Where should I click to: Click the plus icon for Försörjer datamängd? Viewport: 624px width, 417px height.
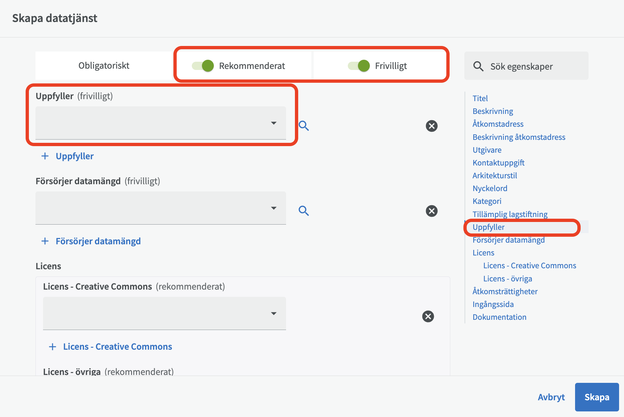pos(45,241)
